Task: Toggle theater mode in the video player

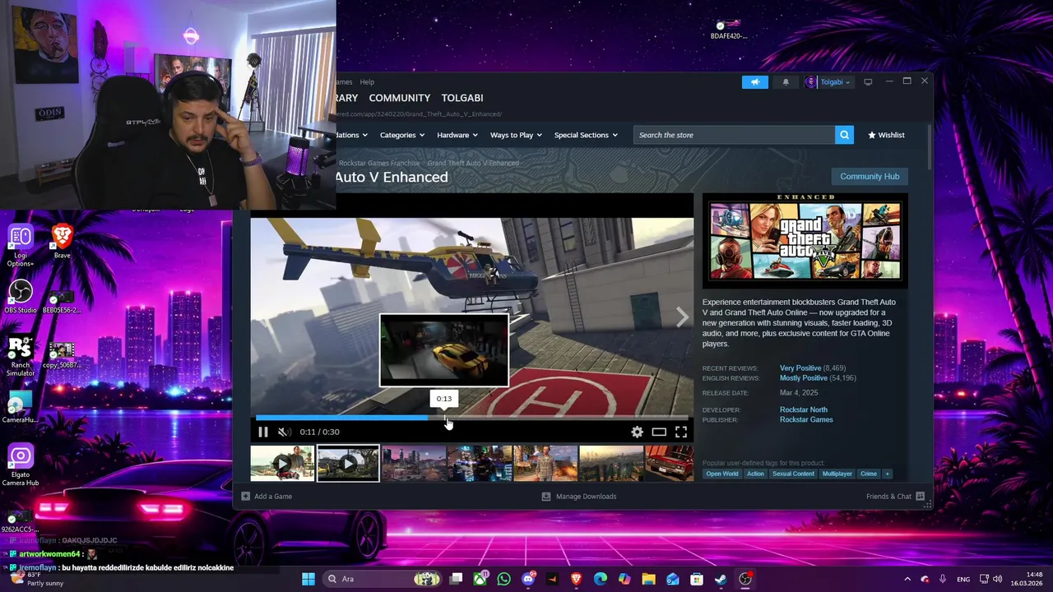Action: tap(659, 432)
